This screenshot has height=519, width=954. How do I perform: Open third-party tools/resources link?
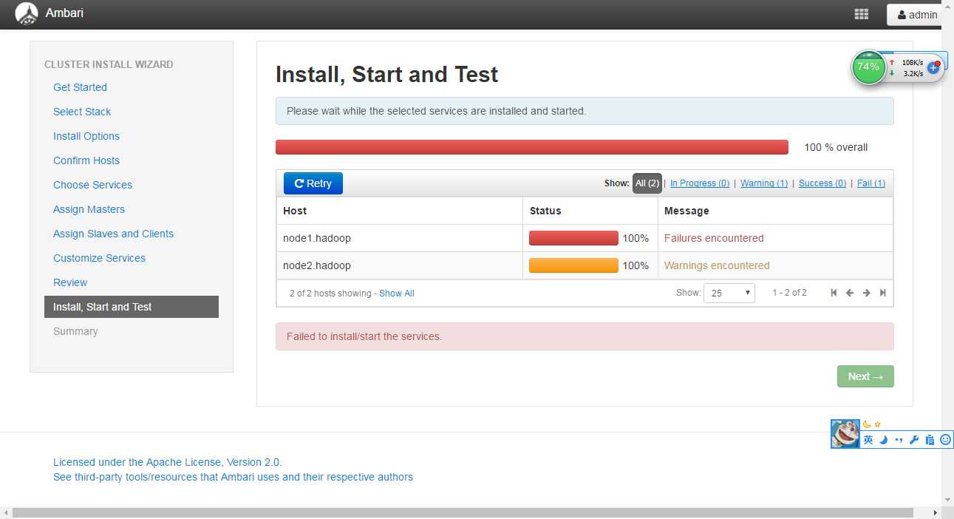[x=233, y=477]
